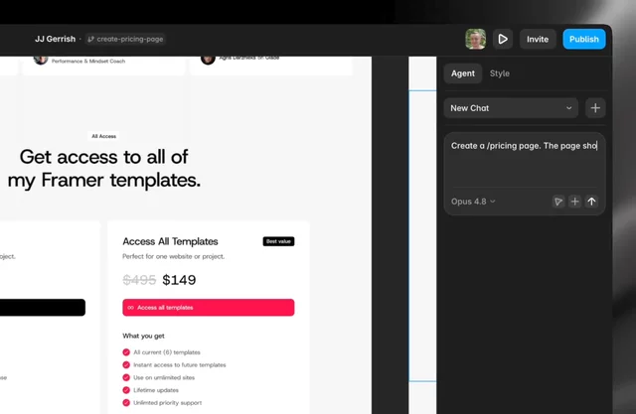Activate the element pointer icon in the prompt box

pos(558,202)
